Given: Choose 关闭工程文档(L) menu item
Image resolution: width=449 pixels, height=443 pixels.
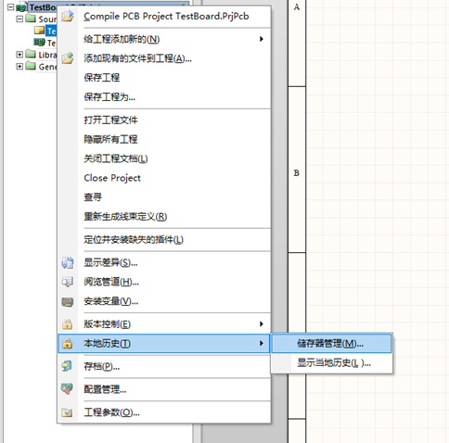Looking at the screenshot, I should (164, 158).
